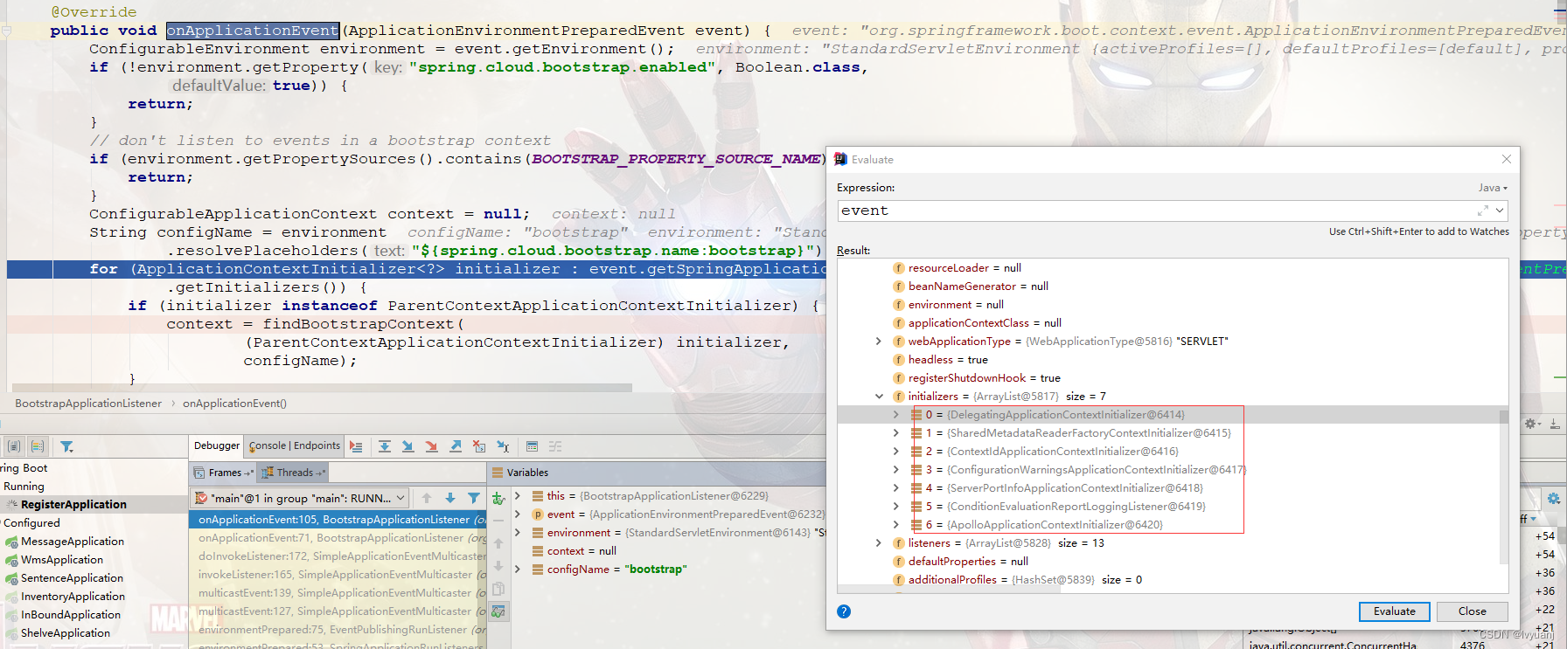Select item 3 ConfigurationWarningsApplicationContextInitializer row
The image size is (1567, 649).
pyautogui.click(x=1078, y=470)
